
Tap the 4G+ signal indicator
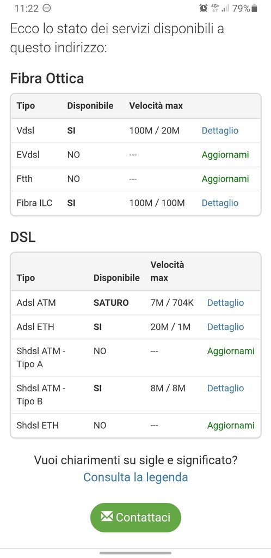(x=215, y=8)
